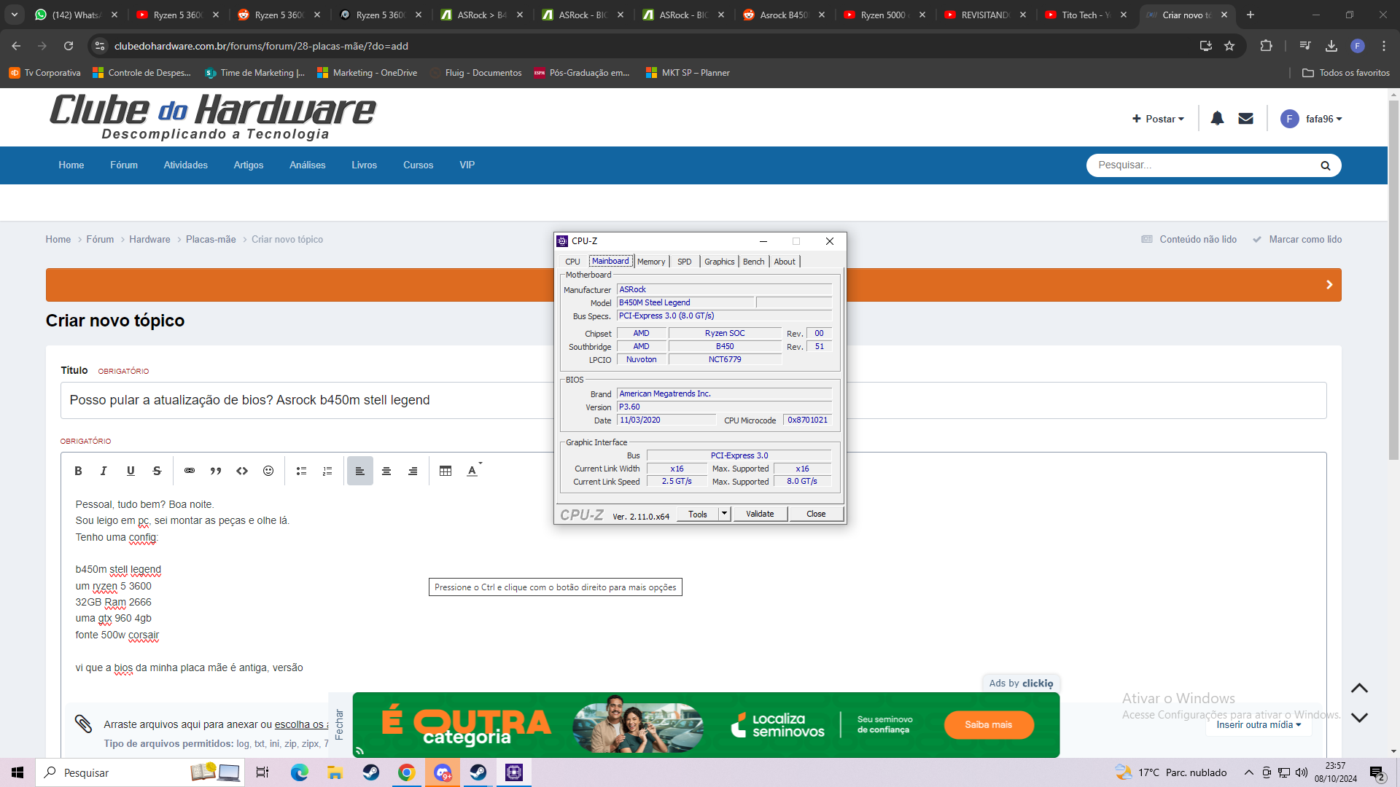This screenshot has width=1400, height=787.
Task: Open the tab search dropdown in Chrome
Action: click(15, 15)
